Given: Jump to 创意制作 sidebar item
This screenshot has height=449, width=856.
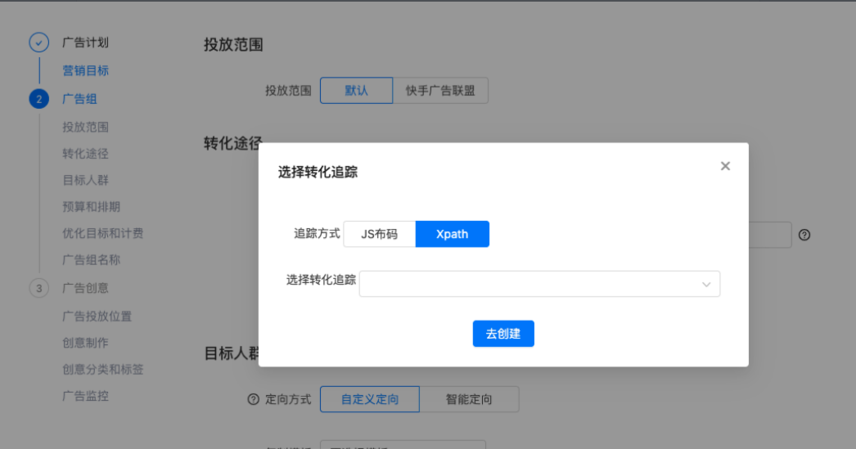Looking at the screenshot, I should point(85,343).
